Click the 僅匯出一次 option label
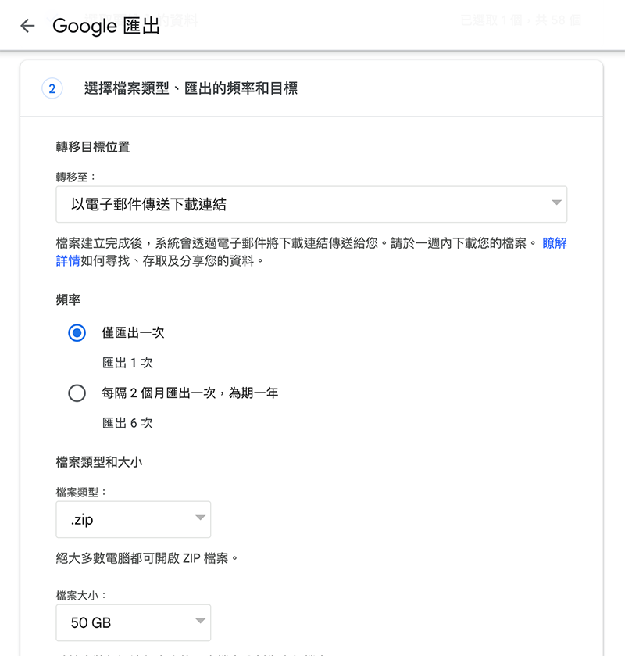Image resolution: width=625 pixels, height=656 pixels. tap(133, 332)
